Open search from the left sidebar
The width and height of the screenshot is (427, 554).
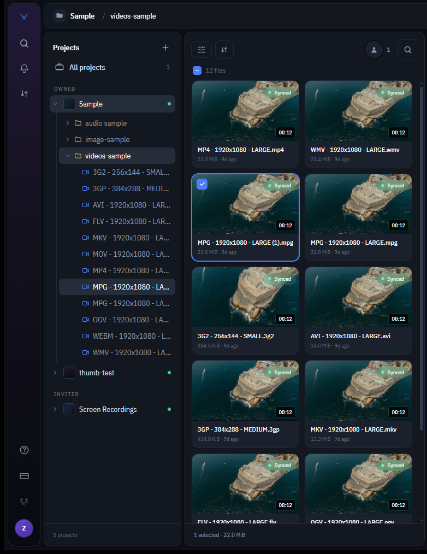point(24,44)
